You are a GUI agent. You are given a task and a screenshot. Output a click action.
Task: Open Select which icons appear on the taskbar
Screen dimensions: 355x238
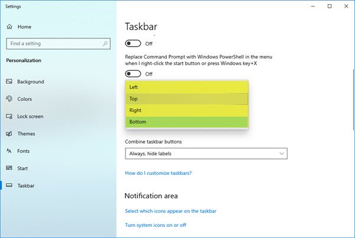point(171,211)
